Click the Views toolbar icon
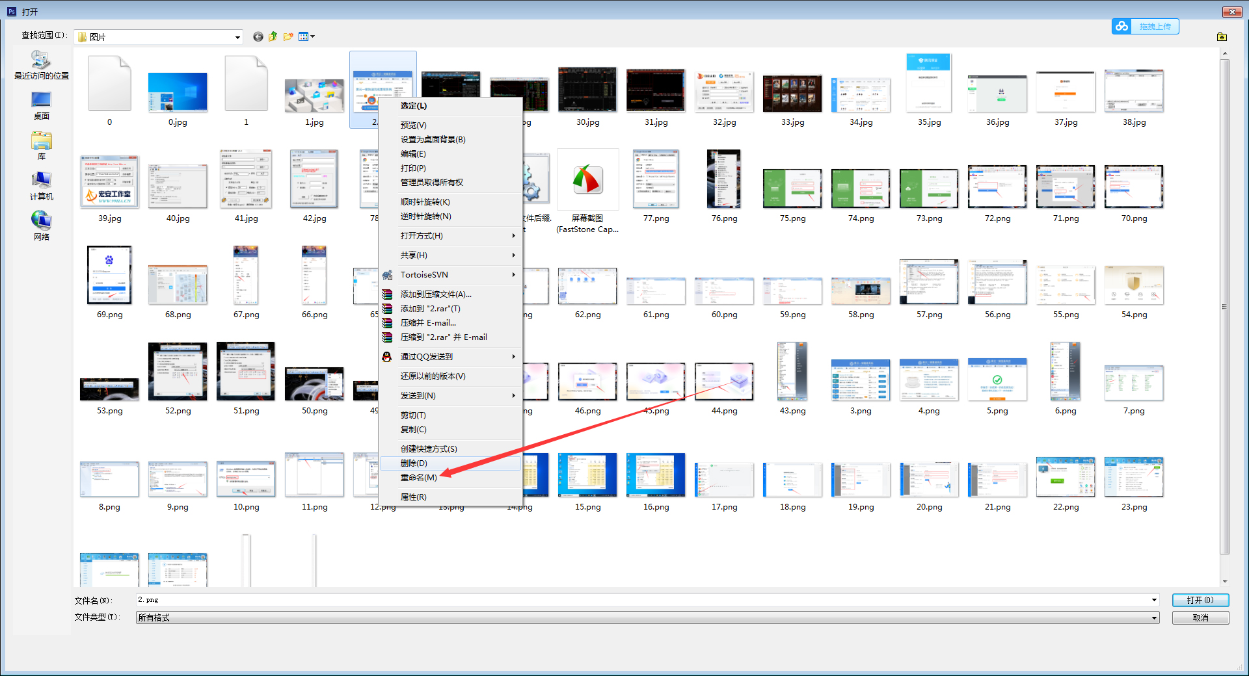Viewport: 1249px width, 676px height. (302, 36)
